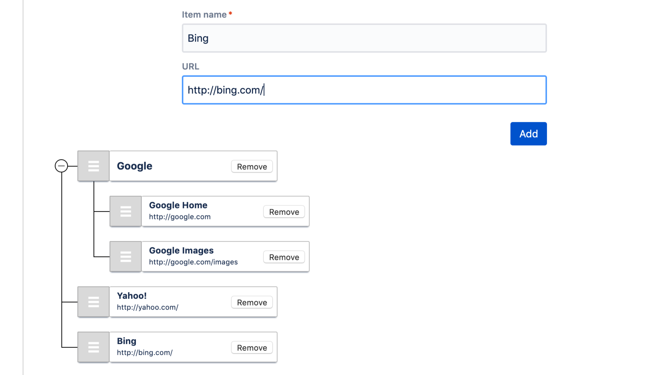Remove the Bing item
The width and height of the screenshot is (659, 375).
click(252, 348)
